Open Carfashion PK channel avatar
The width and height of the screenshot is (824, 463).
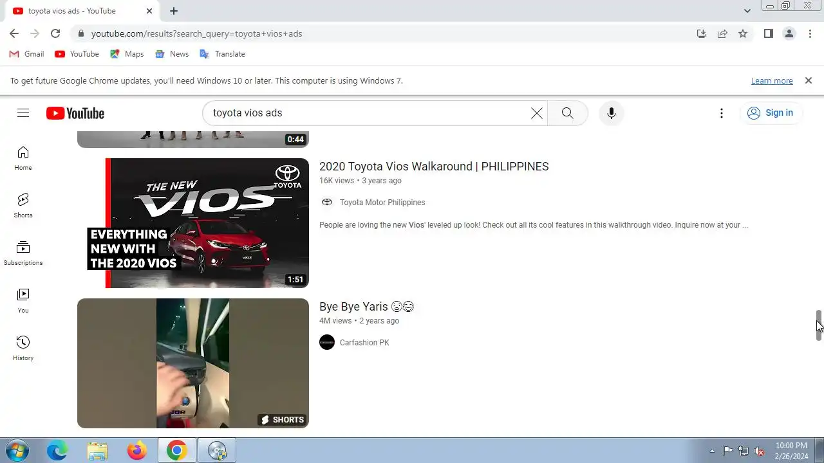(327, 342)
